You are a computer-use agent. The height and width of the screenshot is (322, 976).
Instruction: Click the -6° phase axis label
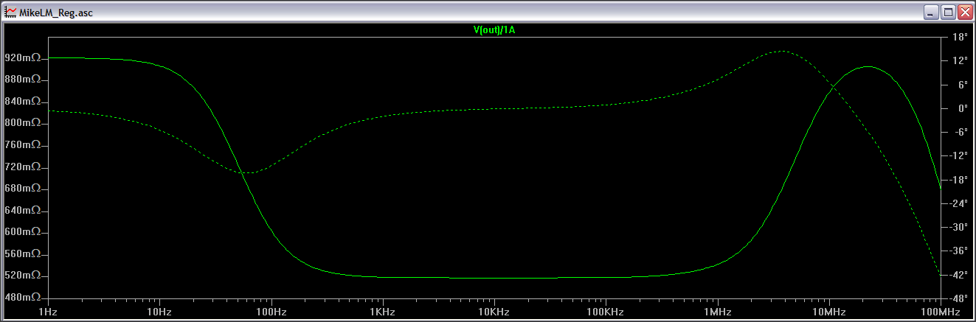pos(961,132)
